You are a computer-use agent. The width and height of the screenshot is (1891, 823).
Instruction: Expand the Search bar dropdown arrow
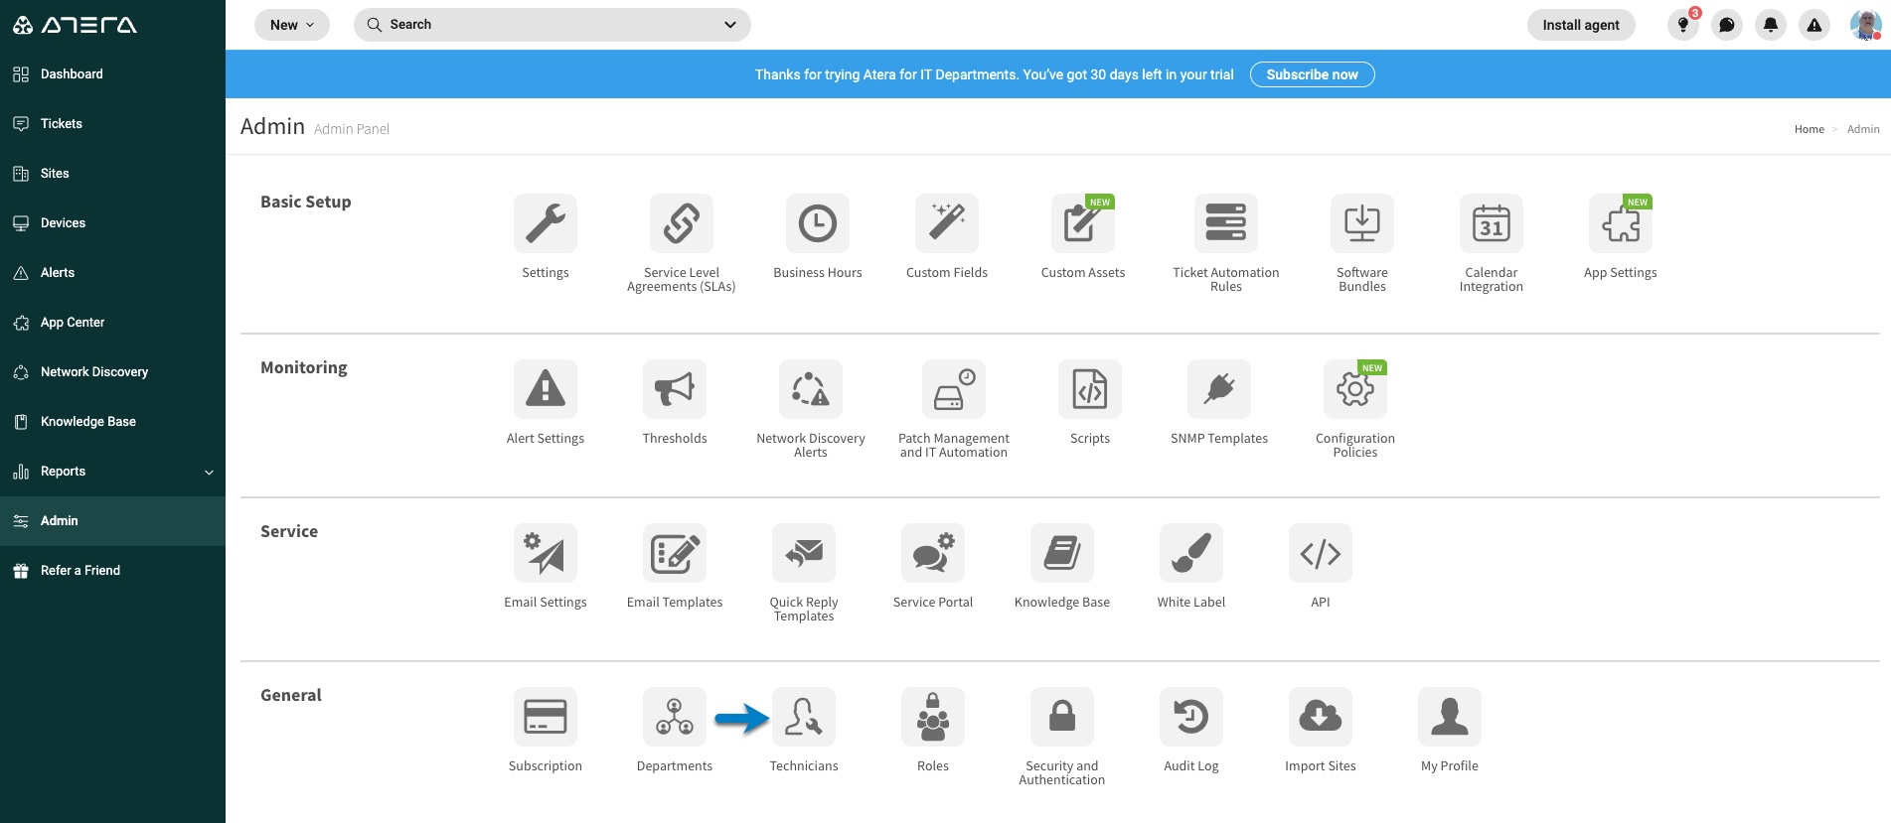[730, 25]
